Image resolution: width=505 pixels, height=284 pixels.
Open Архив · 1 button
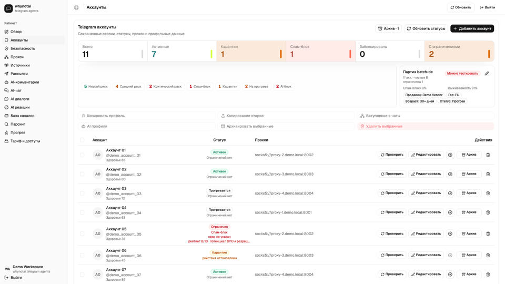(388, 28)
